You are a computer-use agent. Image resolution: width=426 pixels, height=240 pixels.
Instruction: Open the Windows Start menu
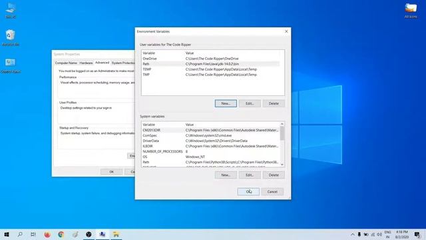(x=7, y=234)
